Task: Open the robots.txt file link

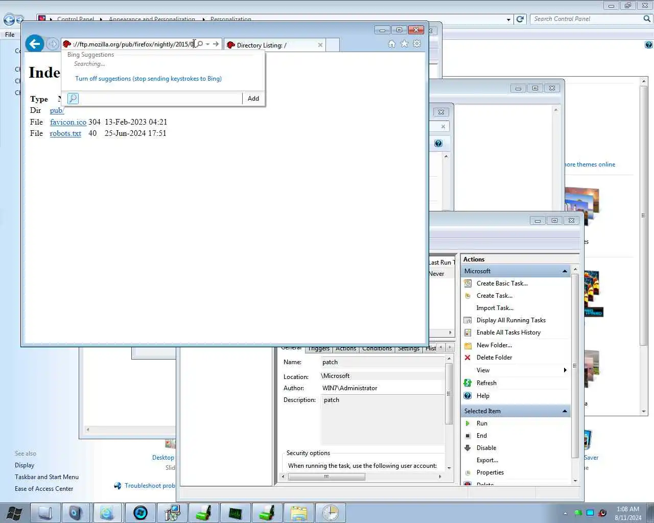Action: 65,133
